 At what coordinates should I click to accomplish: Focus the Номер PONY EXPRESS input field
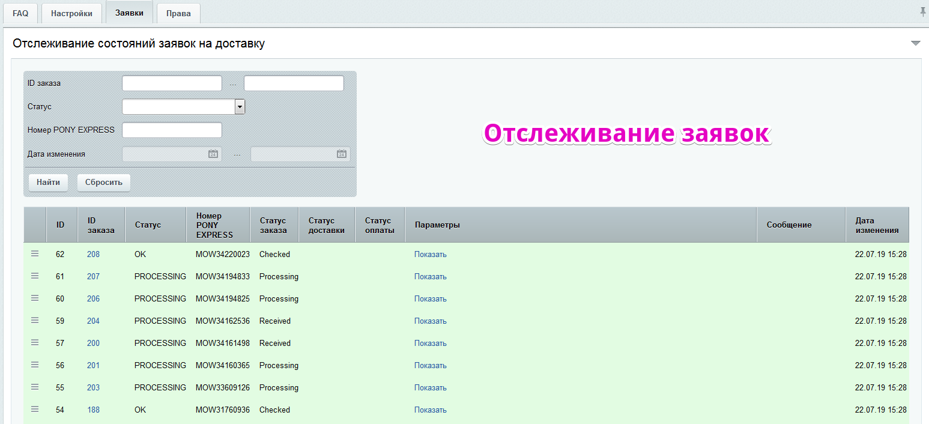tap(172, 130)
